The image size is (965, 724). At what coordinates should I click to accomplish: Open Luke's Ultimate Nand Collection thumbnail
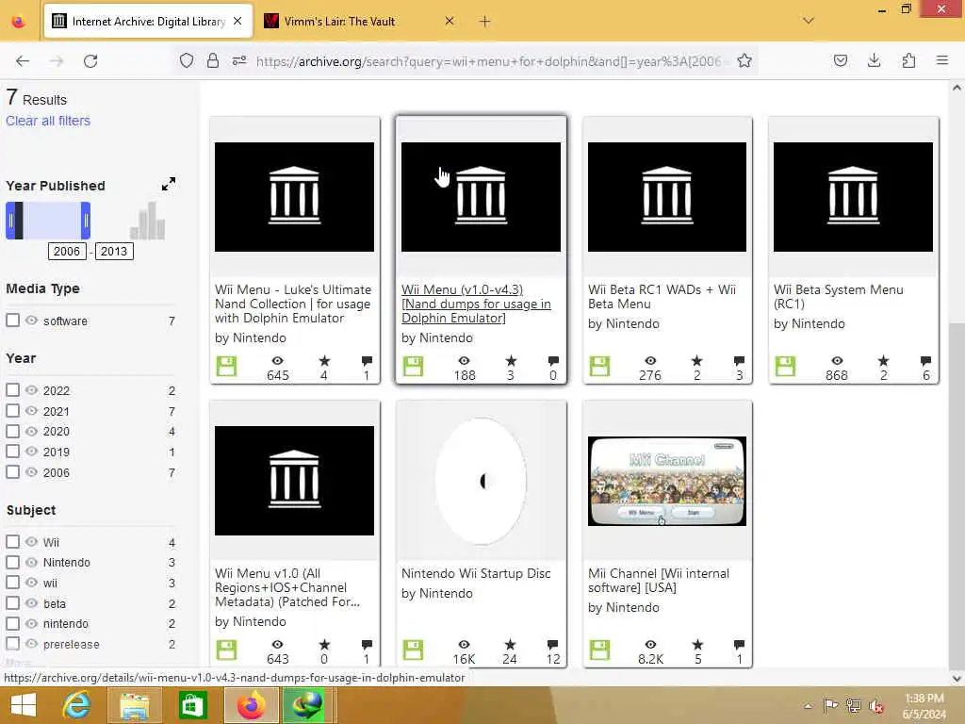294,197
